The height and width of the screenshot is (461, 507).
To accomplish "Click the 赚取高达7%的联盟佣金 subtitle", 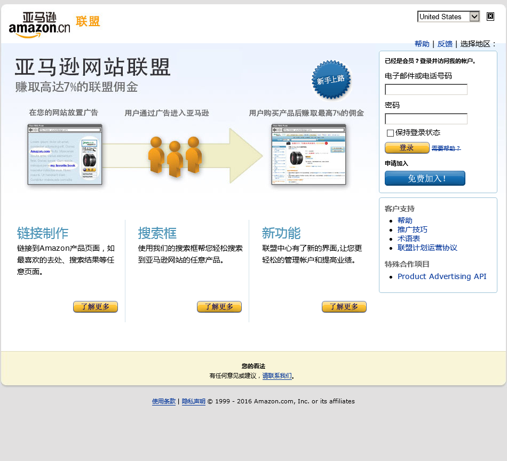I will (x=77, y=87).
